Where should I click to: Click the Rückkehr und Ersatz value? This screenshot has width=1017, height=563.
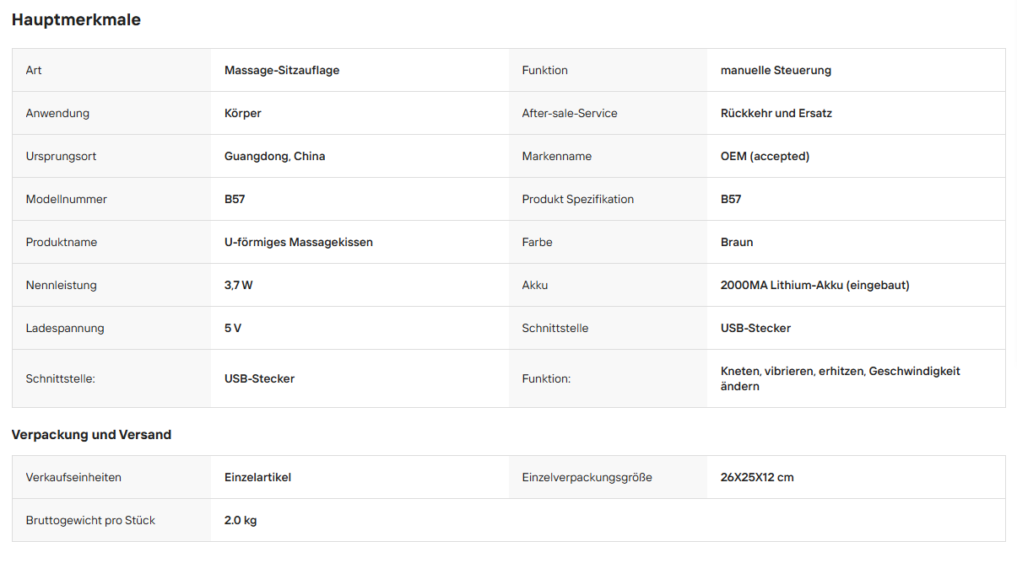click(x=776, y=113)
